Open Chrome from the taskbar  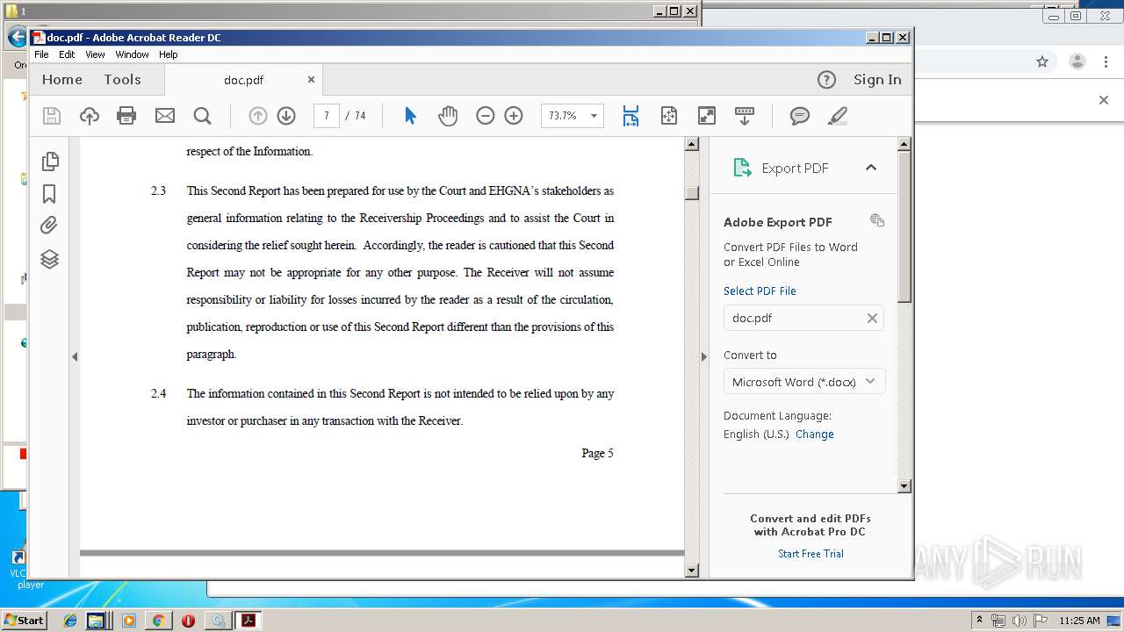pyautogui.click(x=158, y=621)
